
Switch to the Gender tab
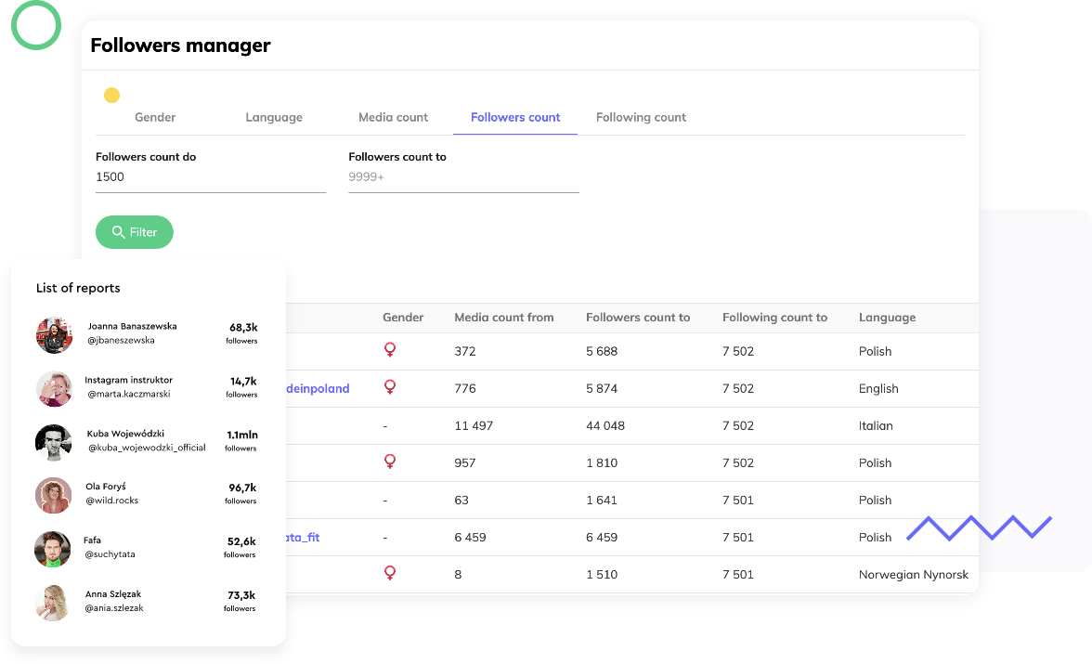[155, 117]
